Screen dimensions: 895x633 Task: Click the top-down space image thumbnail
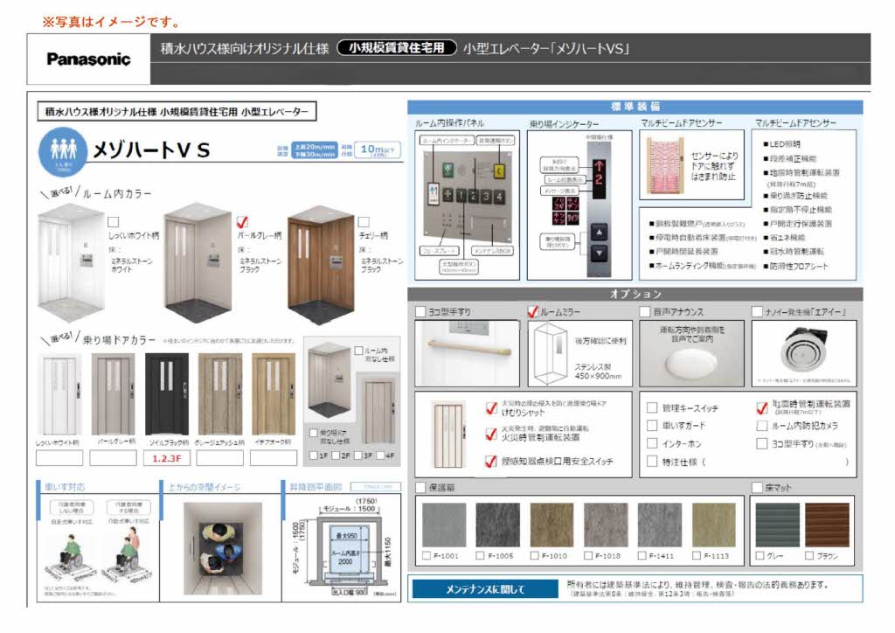(223, 548)
